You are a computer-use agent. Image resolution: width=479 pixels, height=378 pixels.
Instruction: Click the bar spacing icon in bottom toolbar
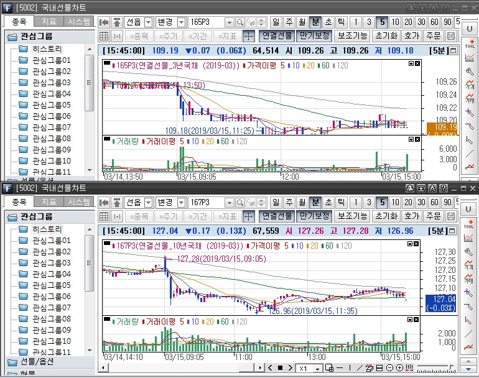coord(410,368)
